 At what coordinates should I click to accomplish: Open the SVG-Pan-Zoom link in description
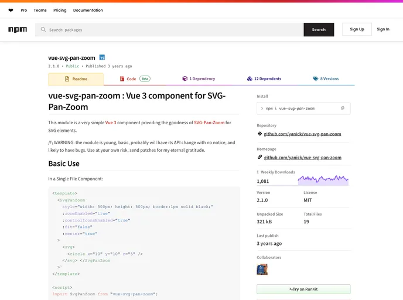[209, 122]
